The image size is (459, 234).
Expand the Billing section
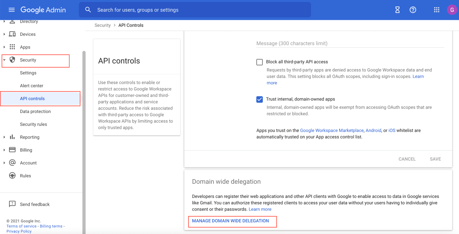click(x=5, y=150)
